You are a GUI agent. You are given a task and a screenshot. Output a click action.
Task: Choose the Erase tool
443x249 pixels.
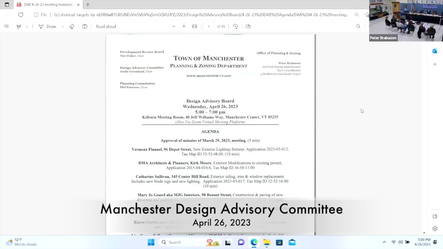pyautogui.click(x=72, y=26)
